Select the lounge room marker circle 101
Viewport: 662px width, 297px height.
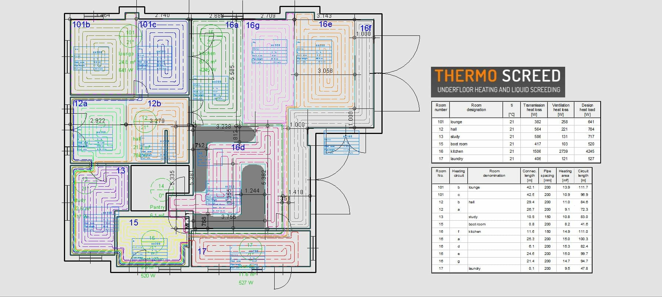pyautogui.click(x=130, y=36)
